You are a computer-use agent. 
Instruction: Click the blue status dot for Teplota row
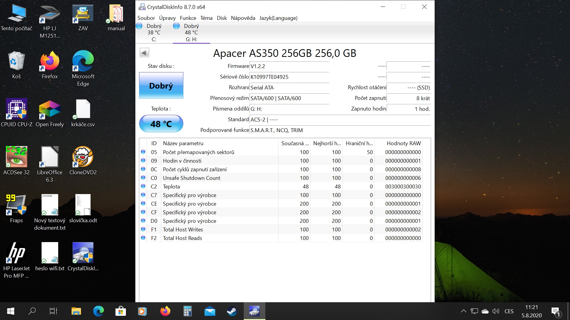pos(143,186)
